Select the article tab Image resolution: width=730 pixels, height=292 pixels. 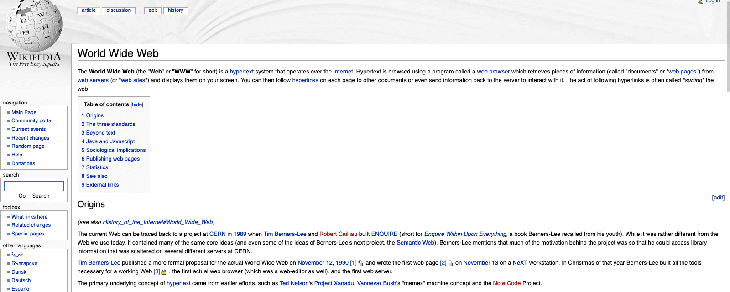pos(89,10)
